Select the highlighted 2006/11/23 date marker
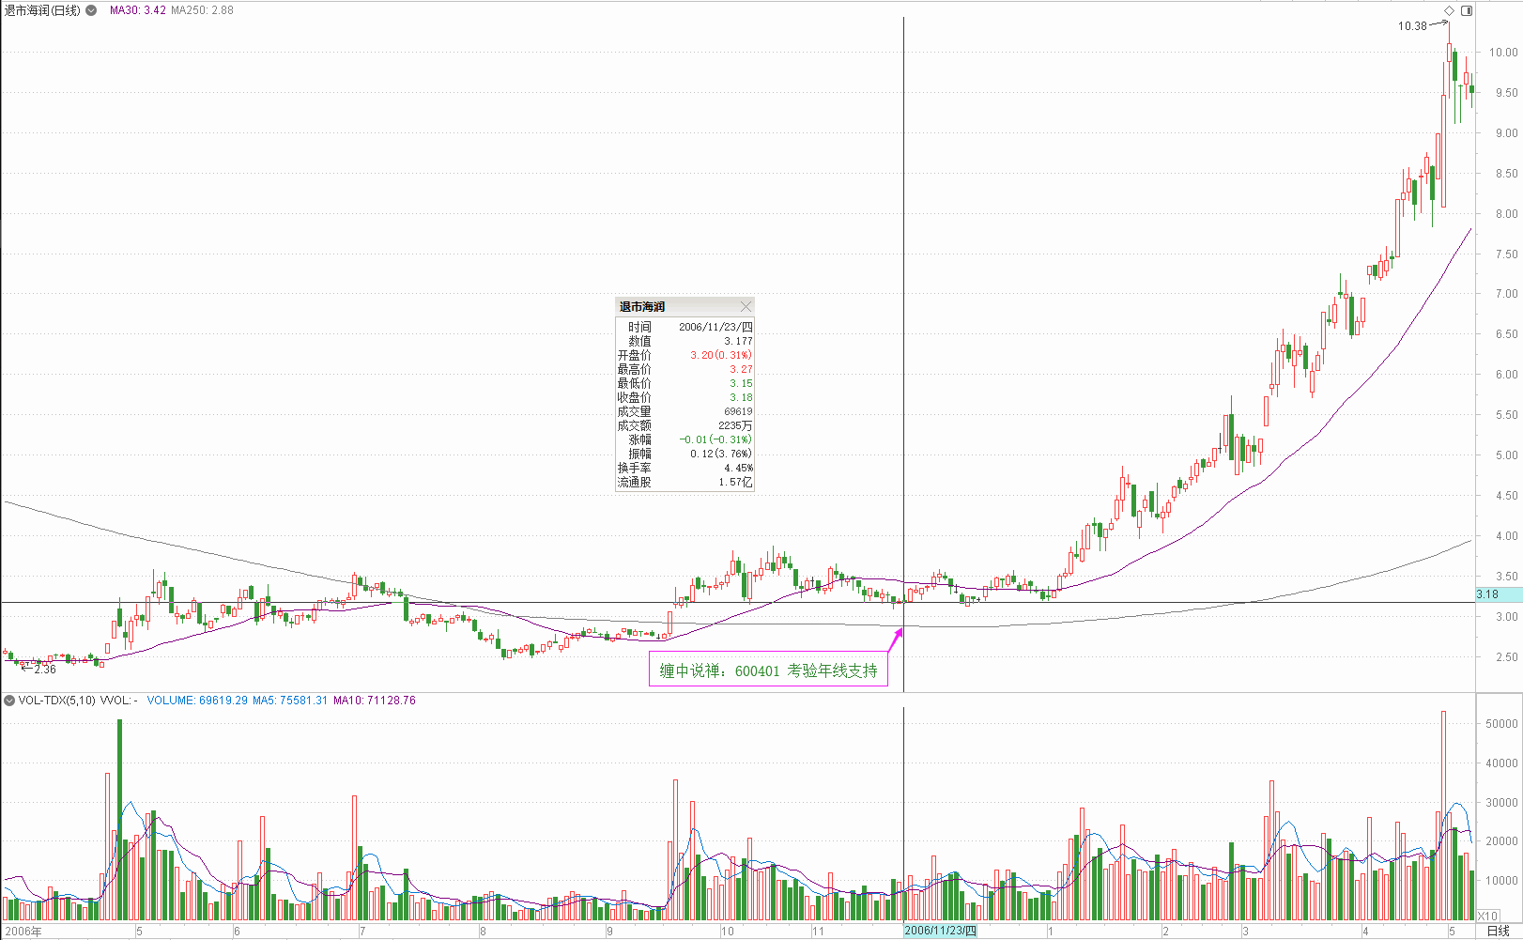Viewport: 1523px width, 940px height. pos(940,931)
